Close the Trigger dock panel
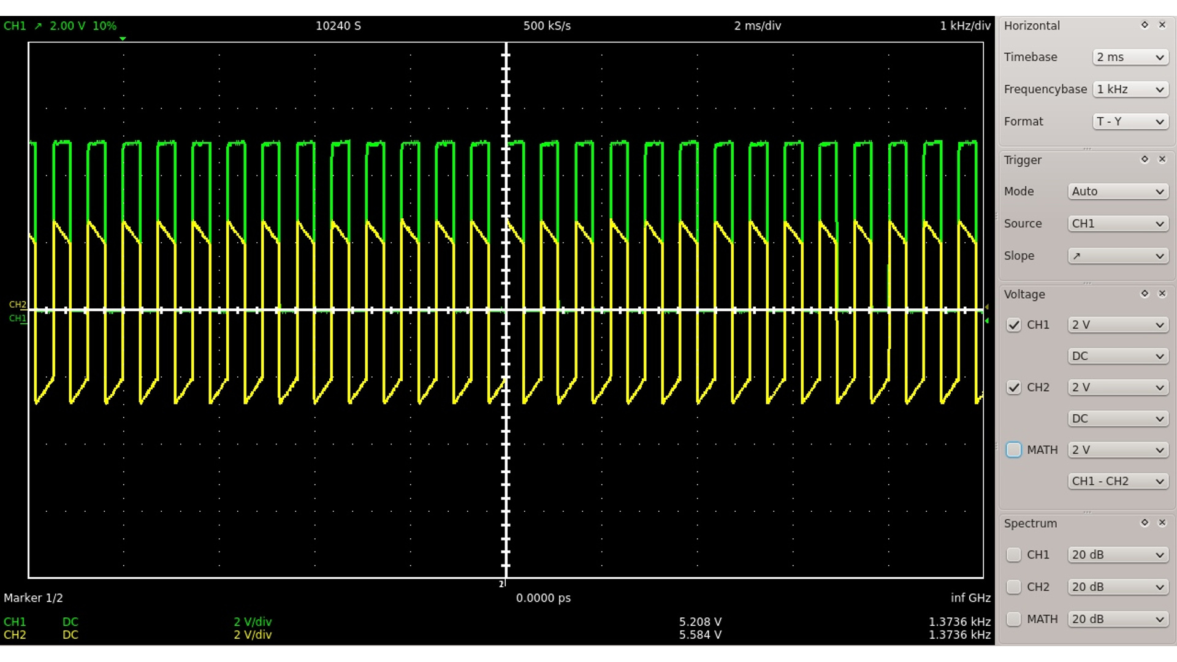Screen dimensions: 1177x662 (1162, 159)
